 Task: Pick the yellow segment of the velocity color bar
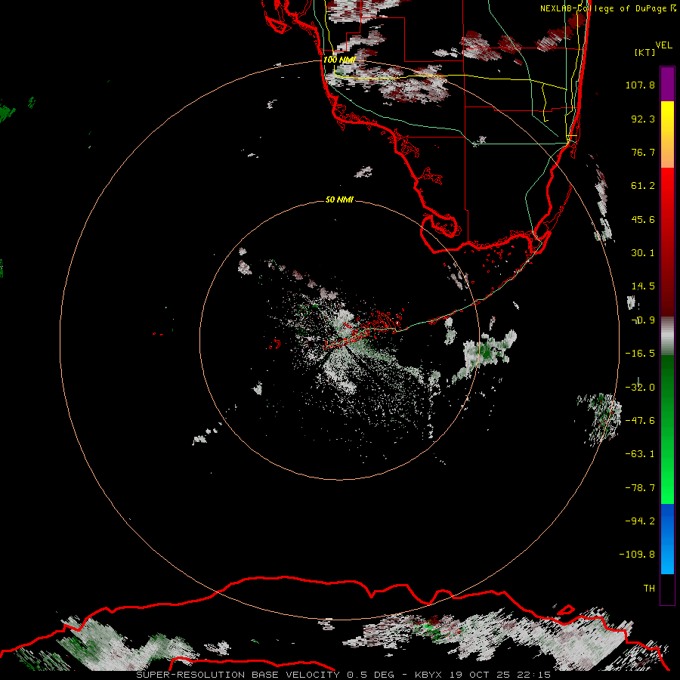[667, 118]
